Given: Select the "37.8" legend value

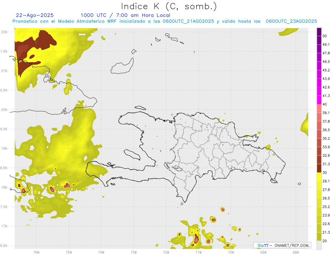Looking at the screenshot, I should click(x=326, y=121).
